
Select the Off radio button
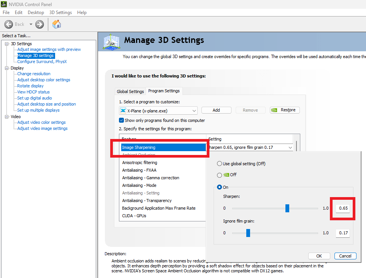pyautogui.click(x=219, y=175)
